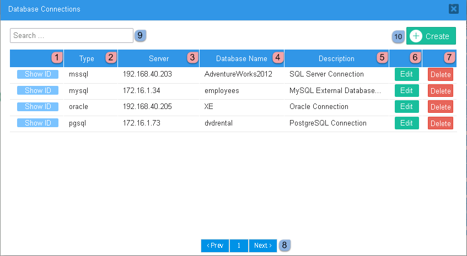Sort by the Server column header
Screen dimensions: 467x256
pos(159,58)
